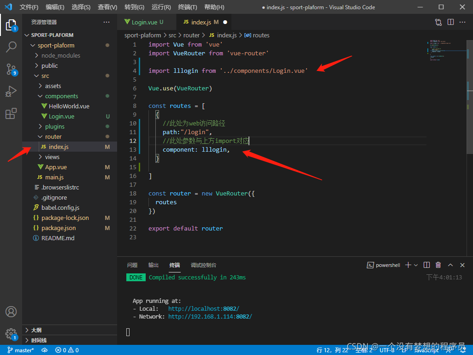Screen dimensions: 473x355
Task: Open the 编辑(E) menu
Action: pyautogui.click(x=55, y=7)
